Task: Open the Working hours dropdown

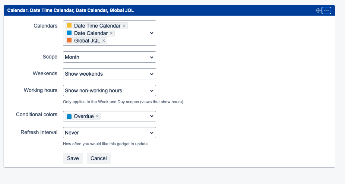Action: click(110, 91)
